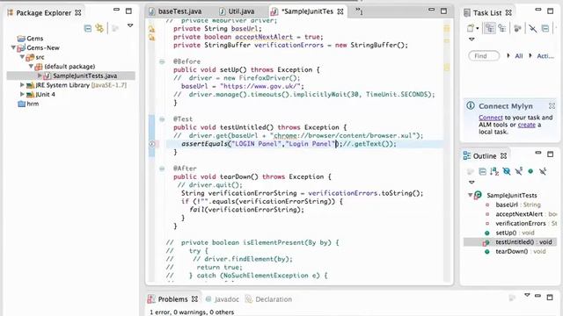
Task: Switch to the baseTest.java editor tab
Action: [x=179, y=11]
